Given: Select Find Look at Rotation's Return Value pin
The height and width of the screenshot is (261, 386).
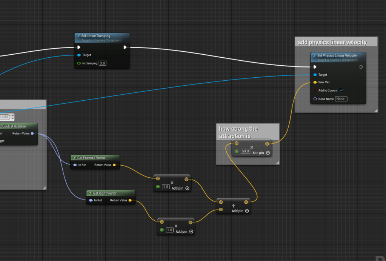Looking at the screenshot, I should point(32,133).
